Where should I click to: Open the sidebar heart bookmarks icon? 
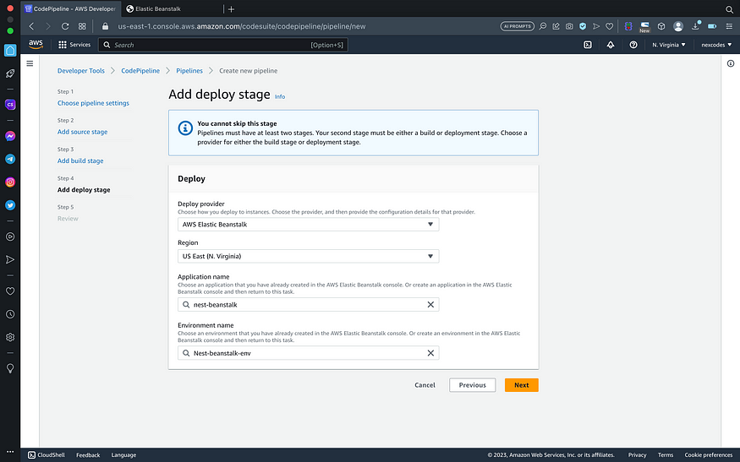pyautogui.click(x=10, y=291)
